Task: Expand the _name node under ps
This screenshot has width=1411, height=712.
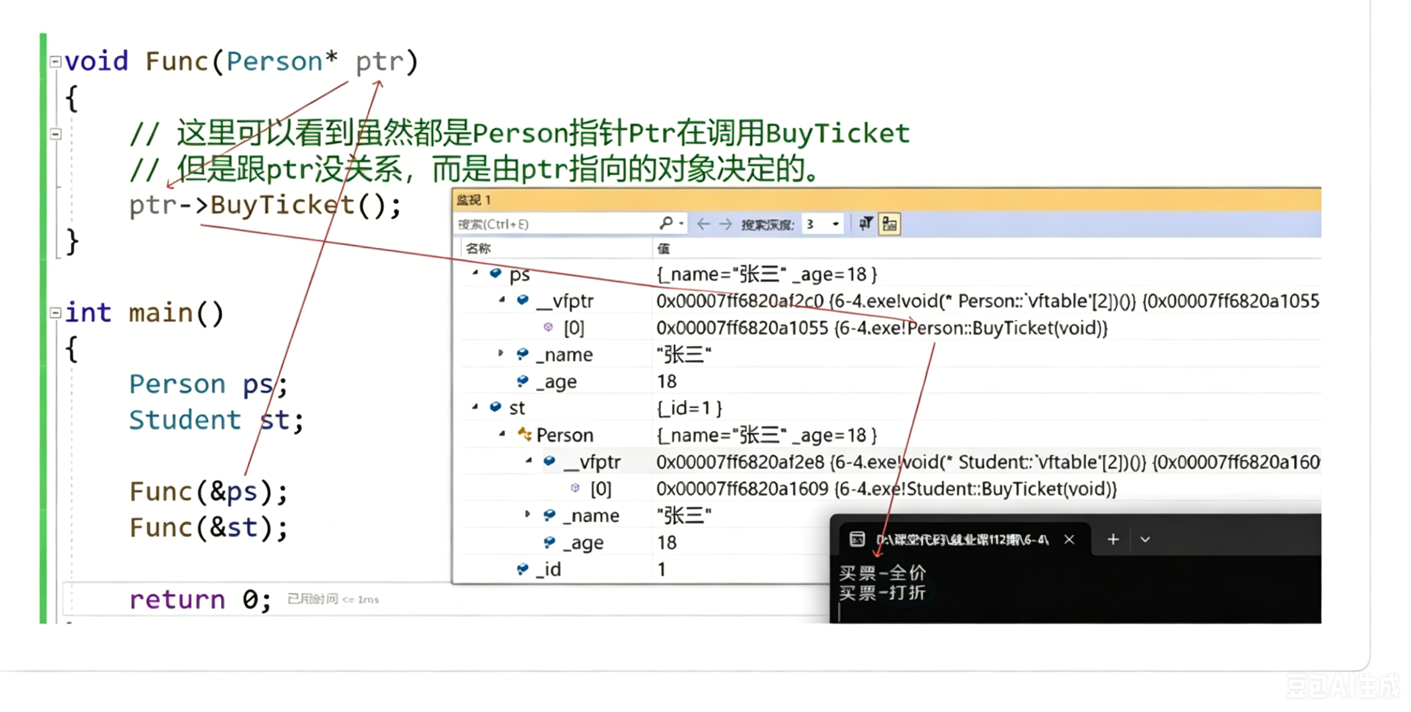Action: click(x=500, y=353)
